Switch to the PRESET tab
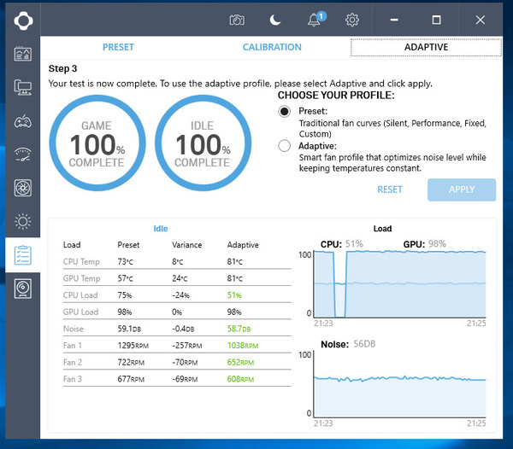The width and height of the screenshot is (513, 449). [118, 48]
